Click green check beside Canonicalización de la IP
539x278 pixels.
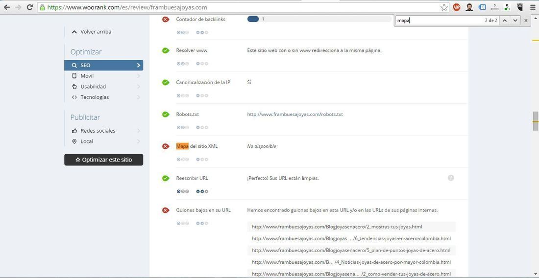[x=166, y=82]
